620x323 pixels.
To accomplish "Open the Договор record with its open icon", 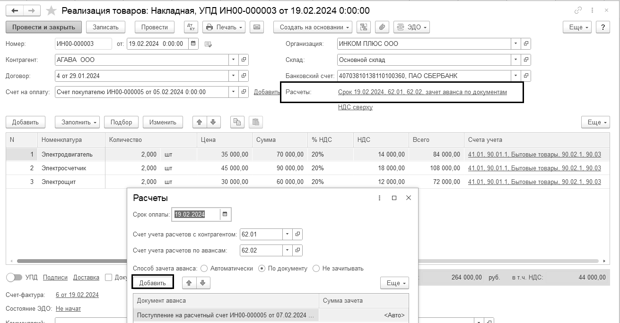I will [244, 76].
